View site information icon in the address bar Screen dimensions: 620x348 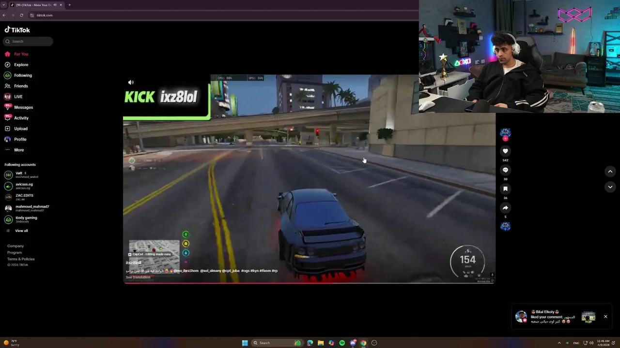32,15
